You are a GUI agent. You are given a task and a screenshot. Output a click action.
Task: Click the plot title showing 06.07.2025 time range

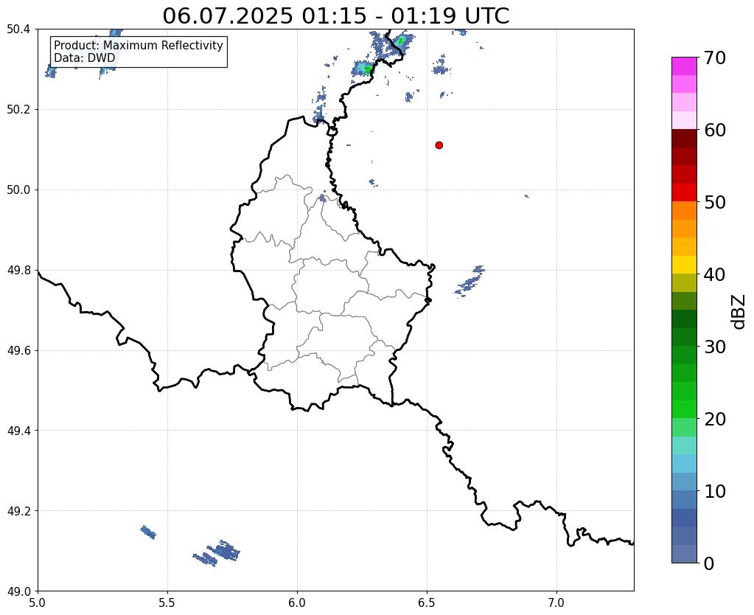click(335, 15)
